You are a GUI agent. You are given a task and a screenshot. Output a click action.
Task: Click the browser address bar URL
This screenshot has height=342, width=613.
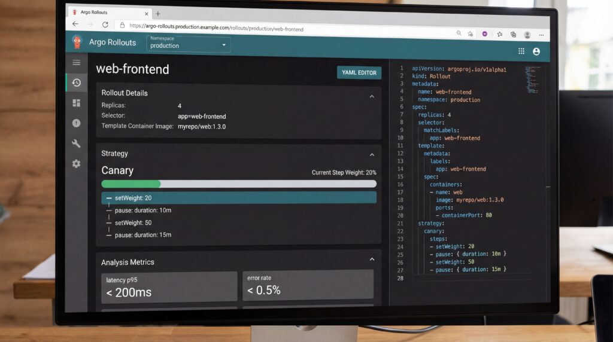point(216,28)
